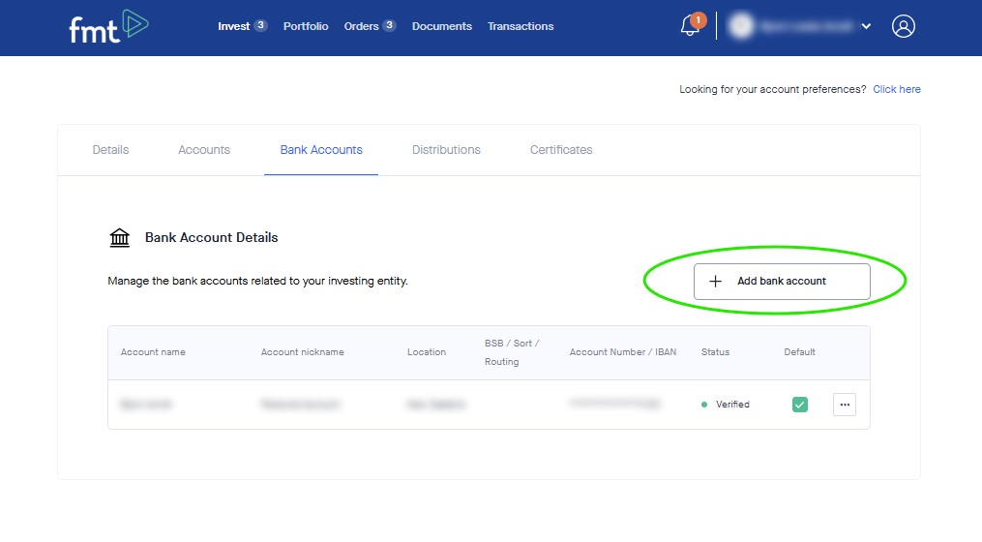982x542 pixels.
Task: Switch to the Details tab
Action: click(110, 150)
